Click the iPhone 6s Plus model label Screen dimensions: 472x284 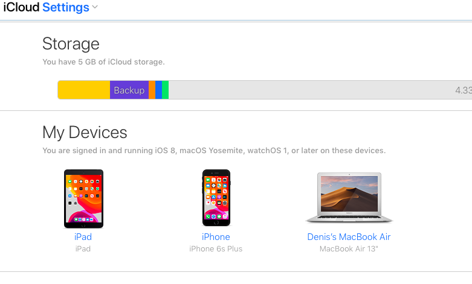216,249
